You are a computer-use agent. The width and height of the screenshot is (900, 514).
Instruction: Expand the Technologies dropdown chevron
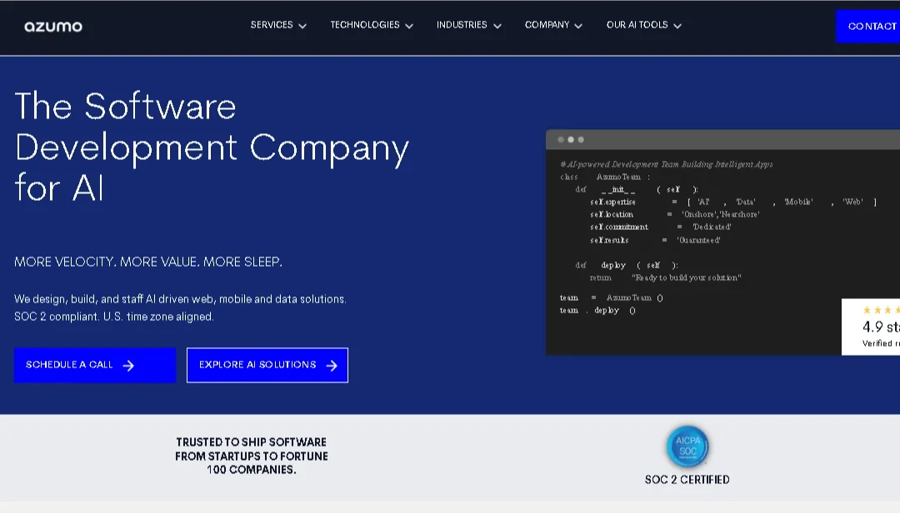(x=409, y=26)
